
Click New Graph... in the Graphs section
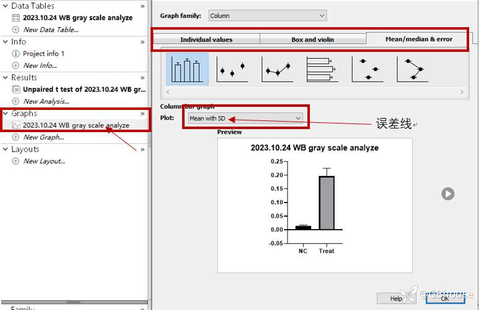tap(43, 137)
